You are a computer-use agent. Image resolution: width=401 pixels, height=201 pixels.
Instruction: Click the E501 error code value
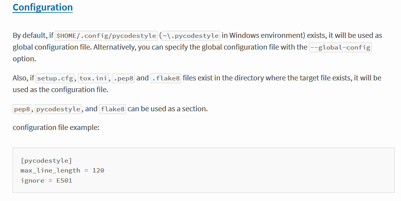pyautogui.click(x=64, y=181)
